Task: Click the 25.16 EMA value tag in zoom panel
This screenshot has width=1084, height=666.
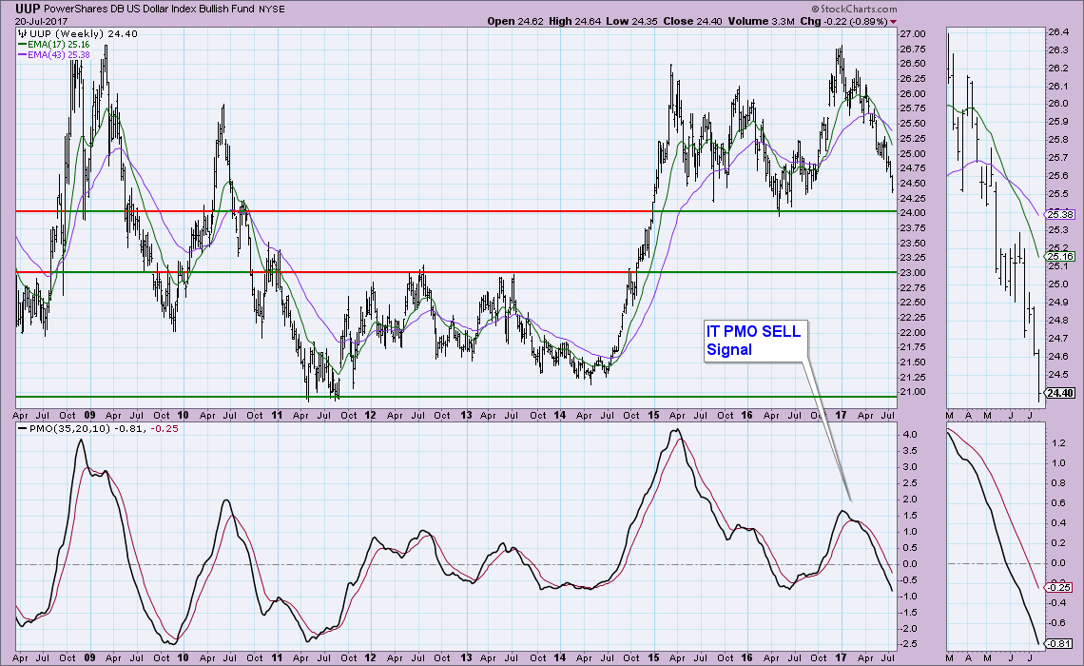Action: 1060,257
